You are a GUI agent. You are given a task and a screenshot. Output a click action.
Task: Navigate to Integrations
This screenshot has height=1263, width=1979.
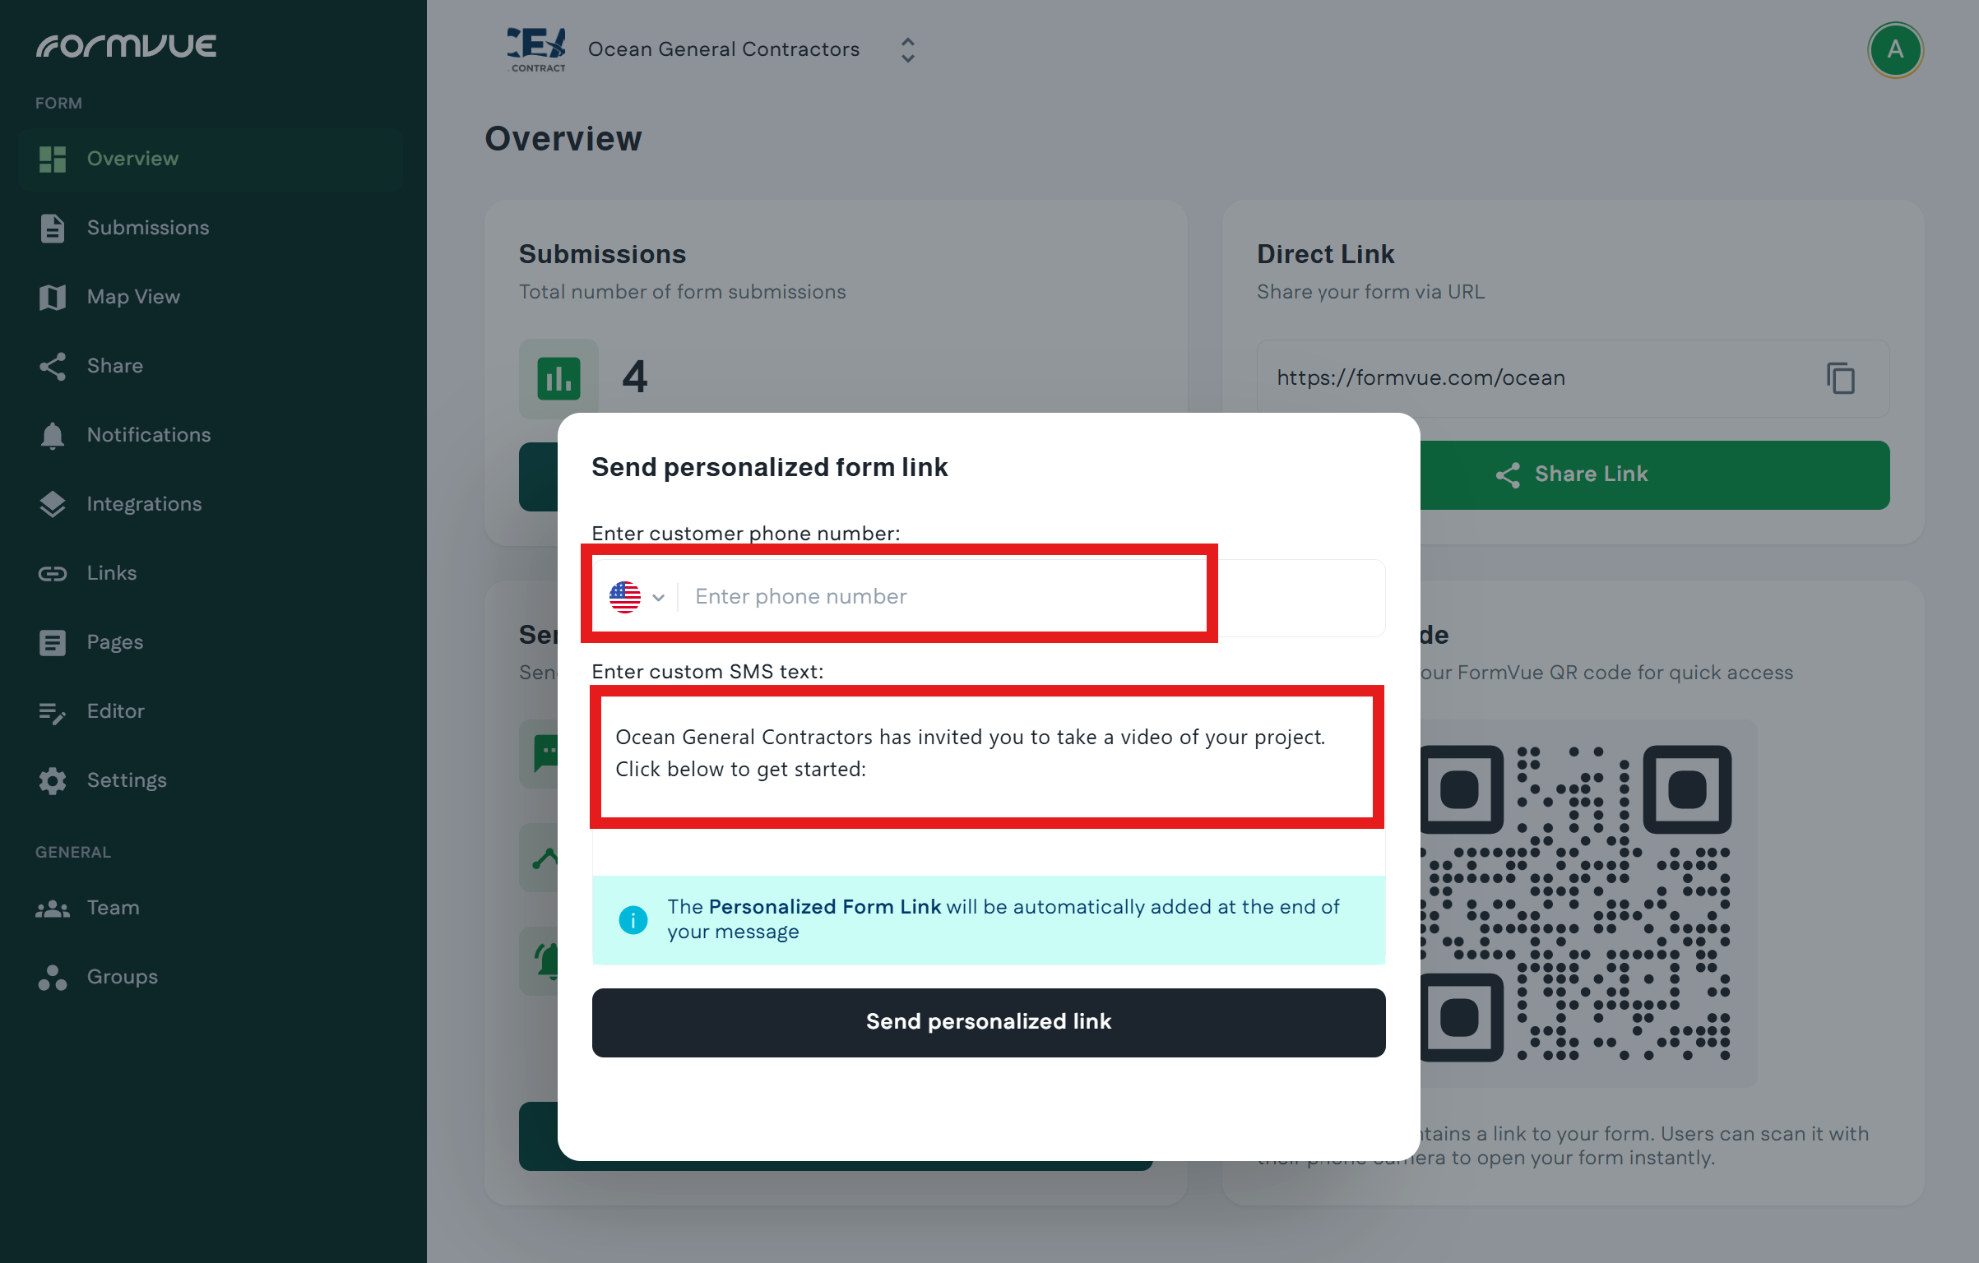[144, 504]
